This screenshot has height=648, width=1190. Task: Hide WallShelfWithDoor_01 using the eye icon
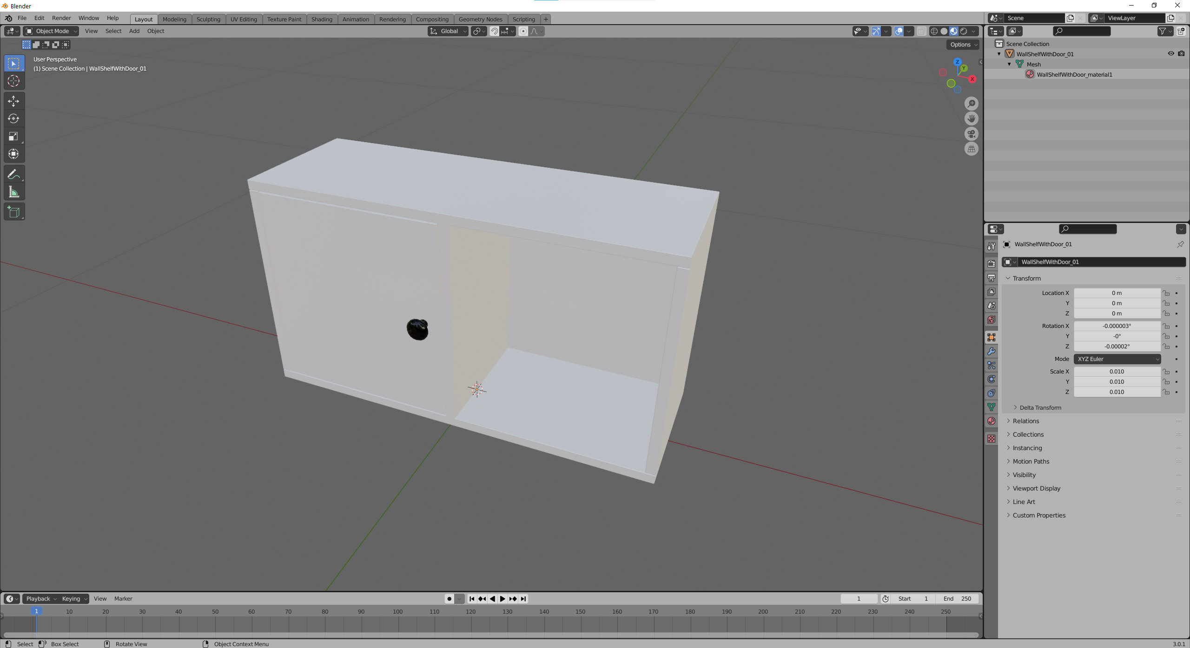pyautogui.click(x=1170, y=54)
